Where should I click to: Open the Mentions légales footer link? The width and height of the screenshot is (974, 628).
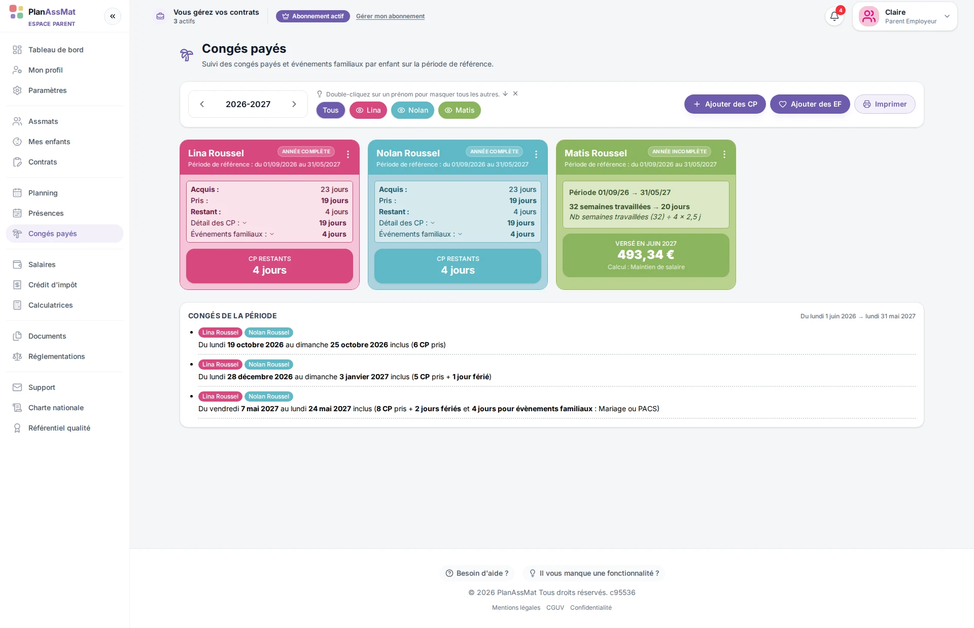tap(516, 608)
